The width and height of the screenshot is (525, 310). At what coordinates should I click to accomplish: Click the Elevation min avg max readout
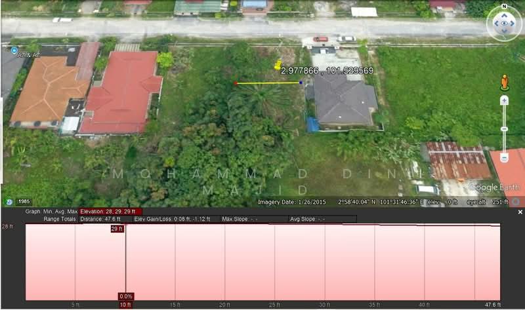[110, 212]
